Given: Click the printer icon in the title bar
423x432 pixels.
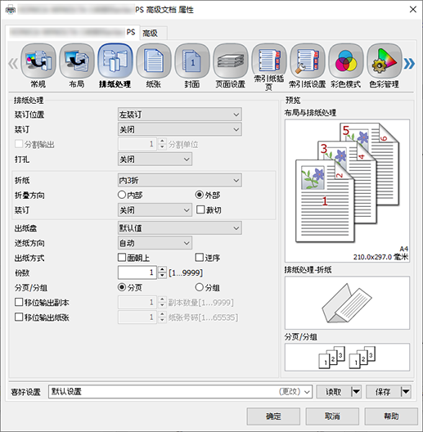Looking at the screenshot, I should click(11, 10).
